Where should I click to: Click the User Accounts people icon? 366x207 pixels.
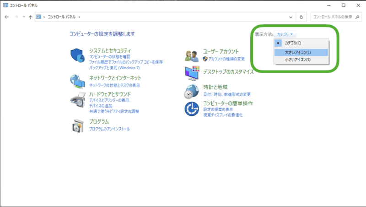(192, 55)
